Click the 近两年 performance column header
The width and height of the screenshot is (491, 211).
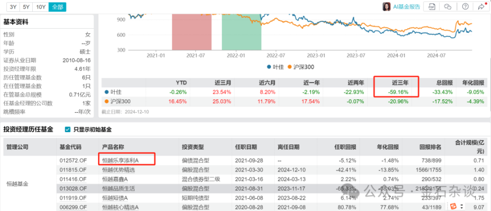coord(356,83)
